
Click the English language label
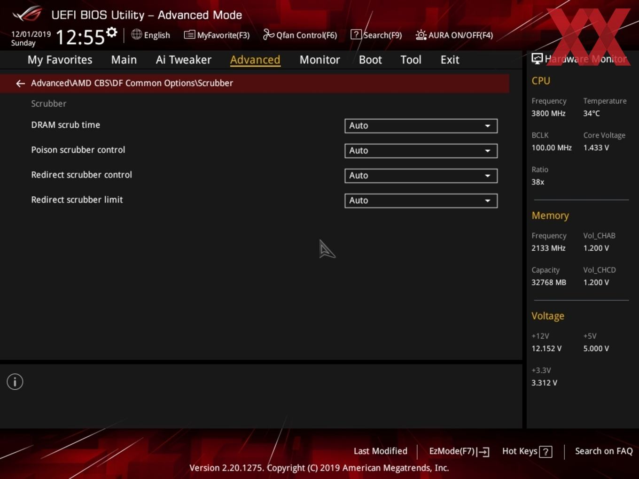pos(157,35)
